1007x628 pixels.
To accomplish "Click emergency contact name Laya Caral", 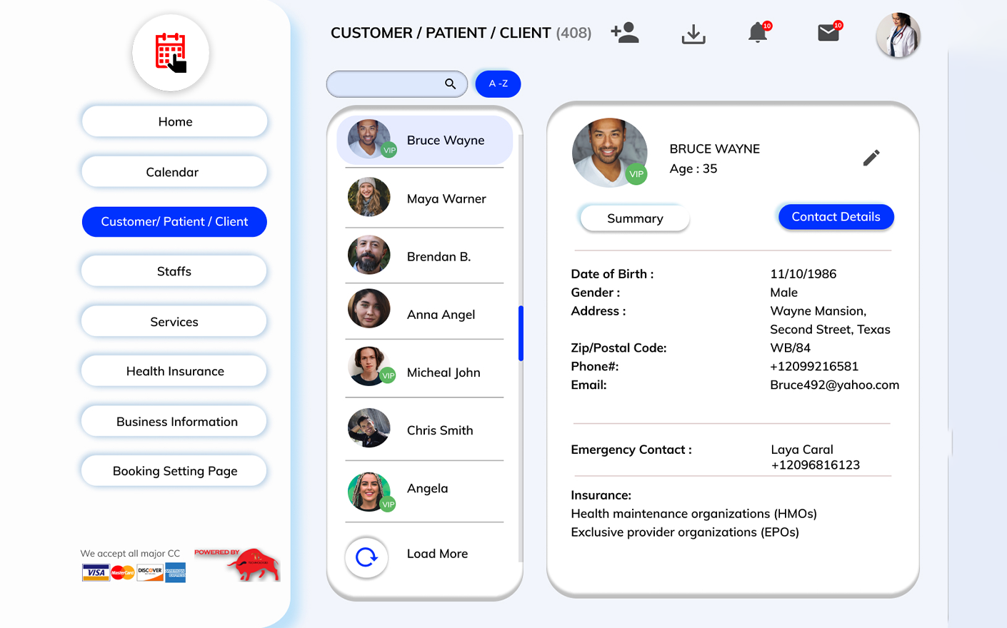I will click(802, 450).
